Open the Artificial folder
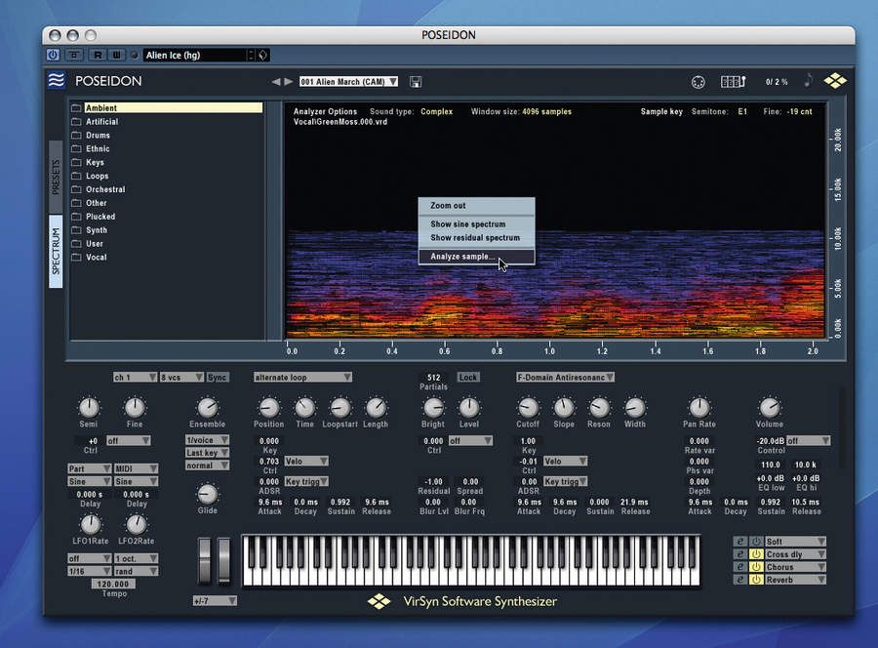Image resolution: width=878 pixels, height=648 pixels. click(x=101, y=122)
